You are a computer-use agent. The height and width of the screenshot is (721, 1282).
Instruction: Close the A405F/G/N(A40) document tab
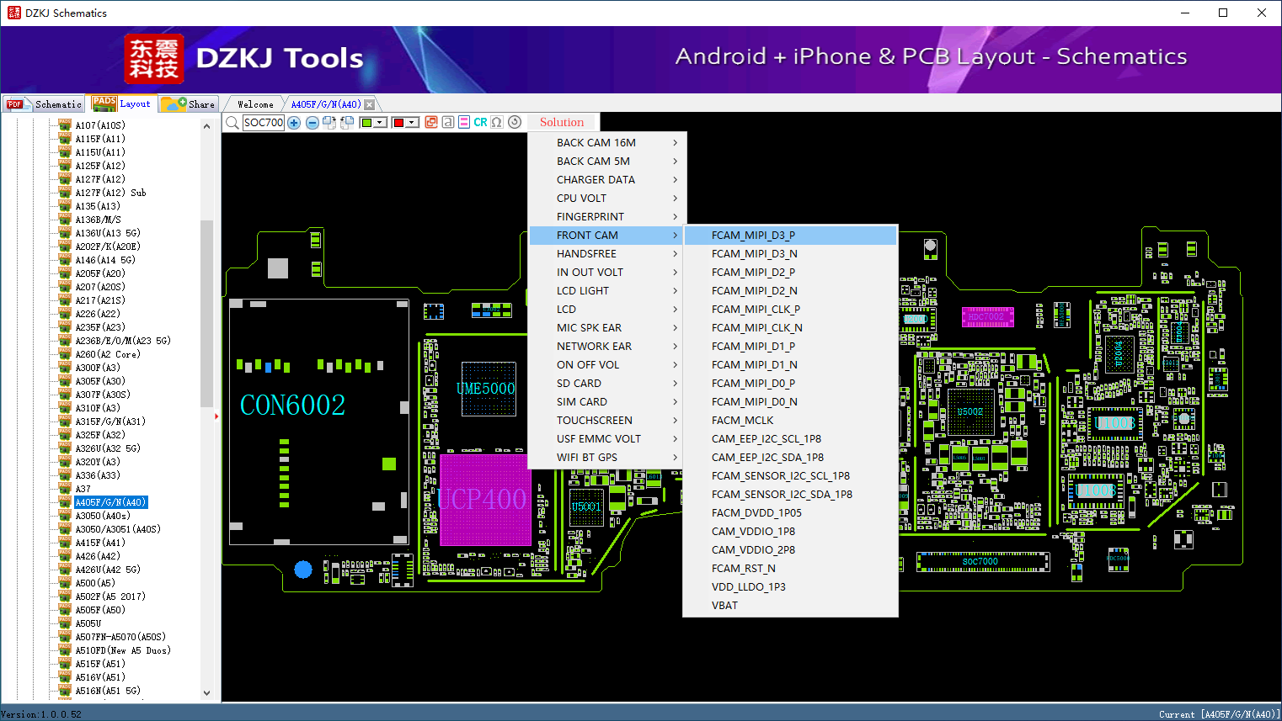pyautogui.click(x=369, y=104)
